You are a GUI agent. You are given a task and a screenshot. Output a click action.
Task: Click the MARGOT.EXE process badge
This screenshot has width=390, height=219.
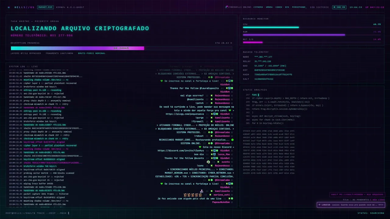pos(46,7)
